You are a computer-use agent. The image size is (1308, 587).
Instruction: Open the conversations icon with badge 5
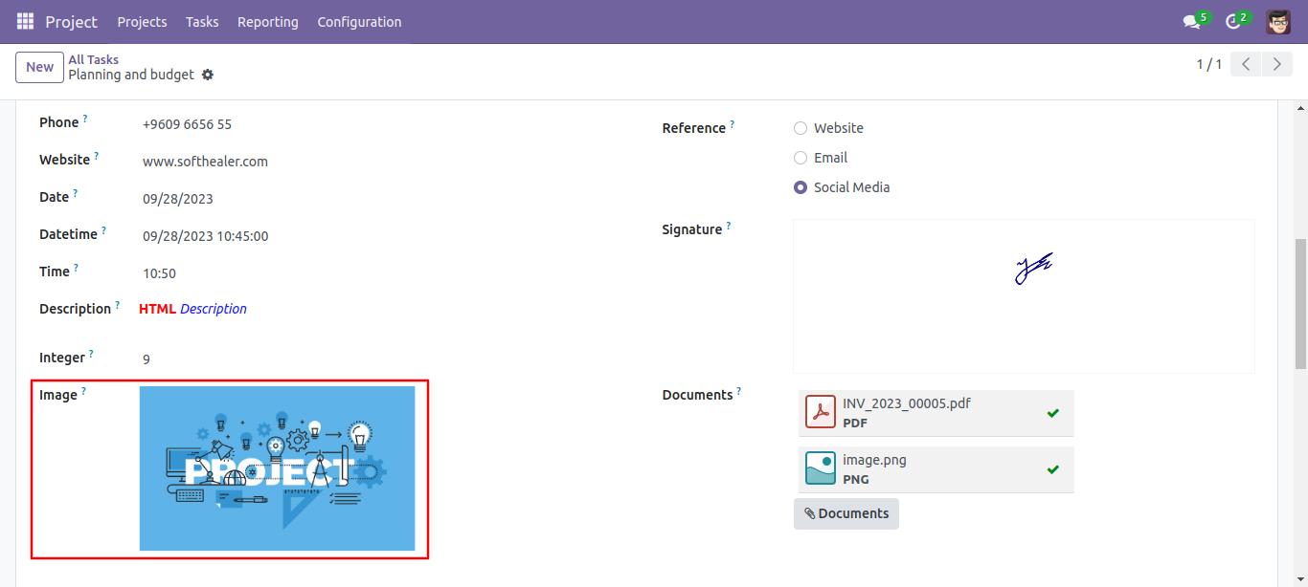[x=1191, y=21]
